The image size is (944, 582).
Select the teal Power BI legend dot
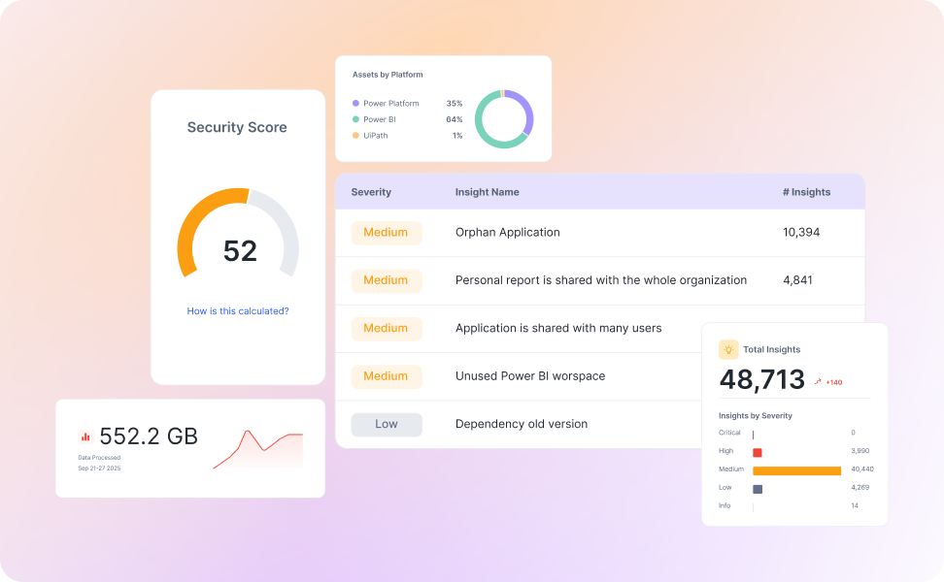pos(355,118)
